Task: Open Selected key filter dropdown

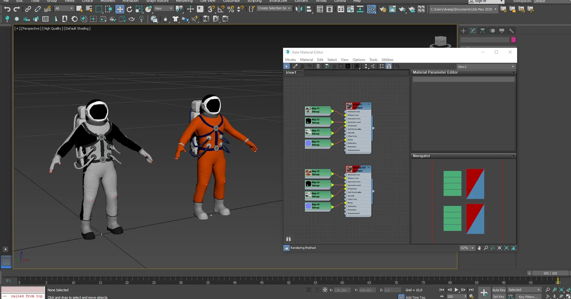Action: (524, 290)
